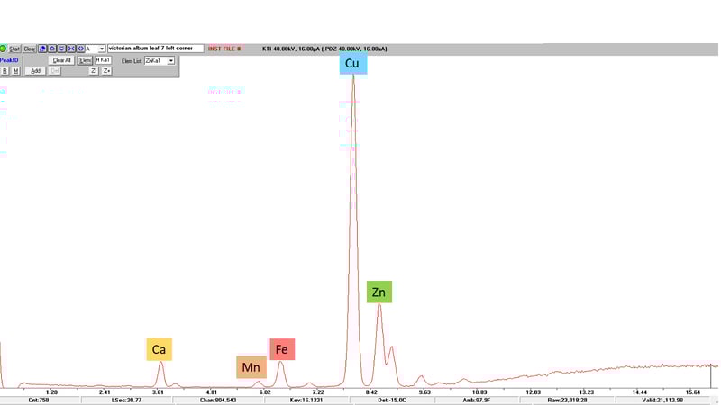Click the horizontal compress arrows icon
Screen dimensions: 721x405
(x=71, y=49)
